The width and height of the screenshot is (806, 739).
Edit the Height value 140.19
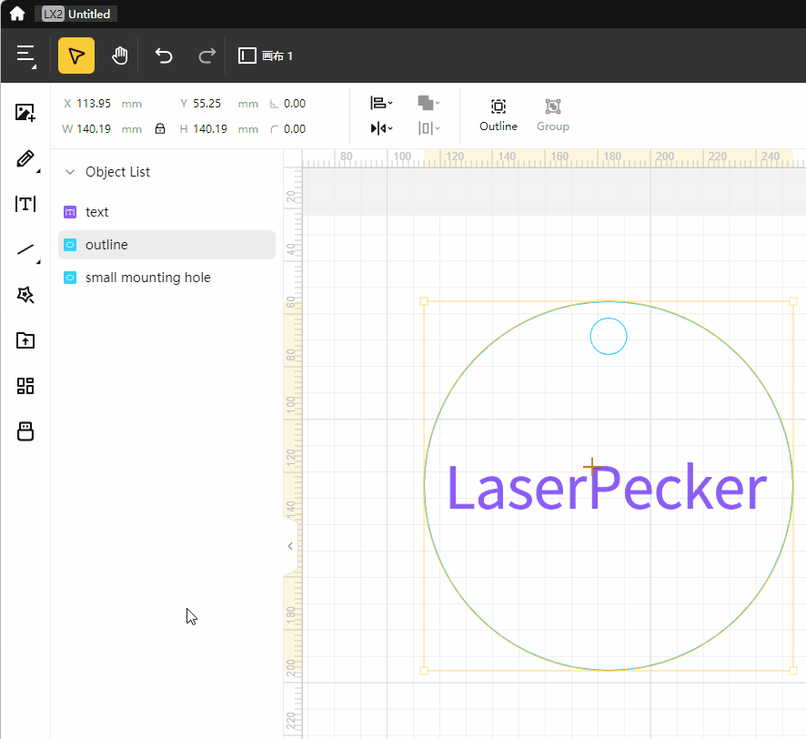(x=210, y=128)
